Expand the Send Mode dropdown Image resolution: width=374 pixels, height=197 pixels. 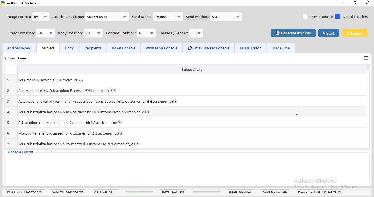[x=179, y=17]
